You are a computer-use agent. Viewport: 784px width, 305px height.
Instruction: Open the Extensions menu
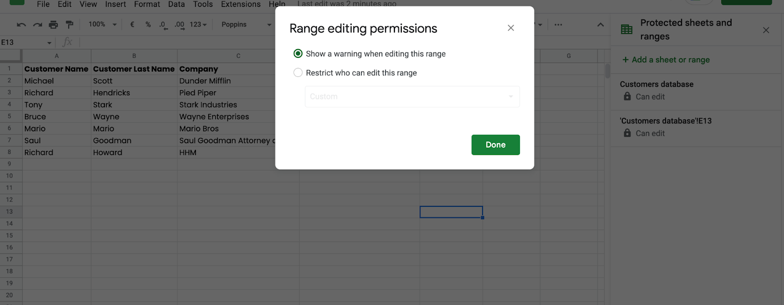tap(241, 4)
